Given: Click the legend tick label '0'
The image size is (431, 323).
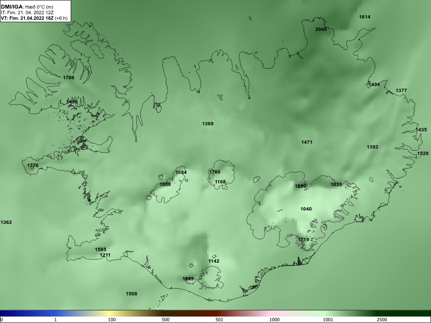Looking at the screenshot, I should 1,320.
